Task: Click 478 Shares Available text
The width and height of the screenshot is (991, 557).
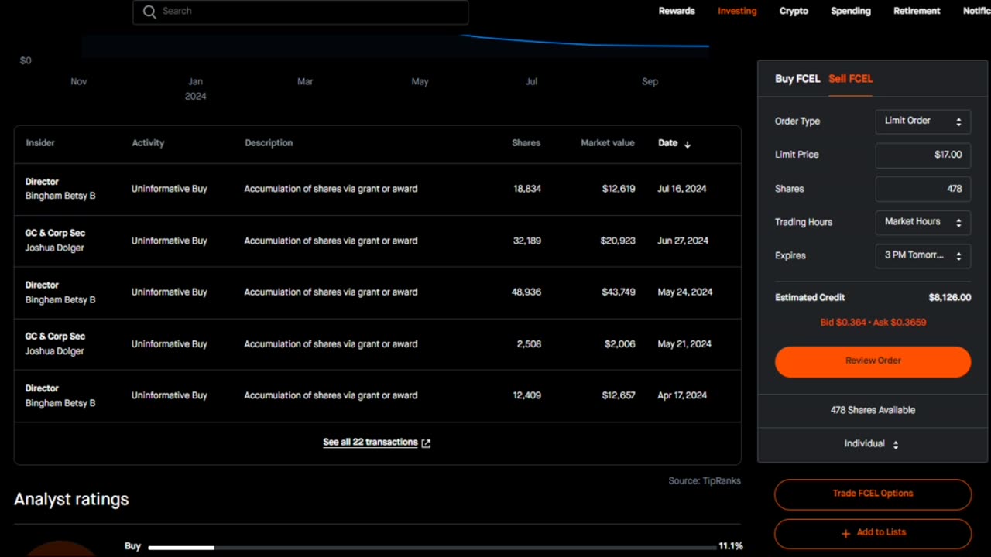Action: pos(873,410)
